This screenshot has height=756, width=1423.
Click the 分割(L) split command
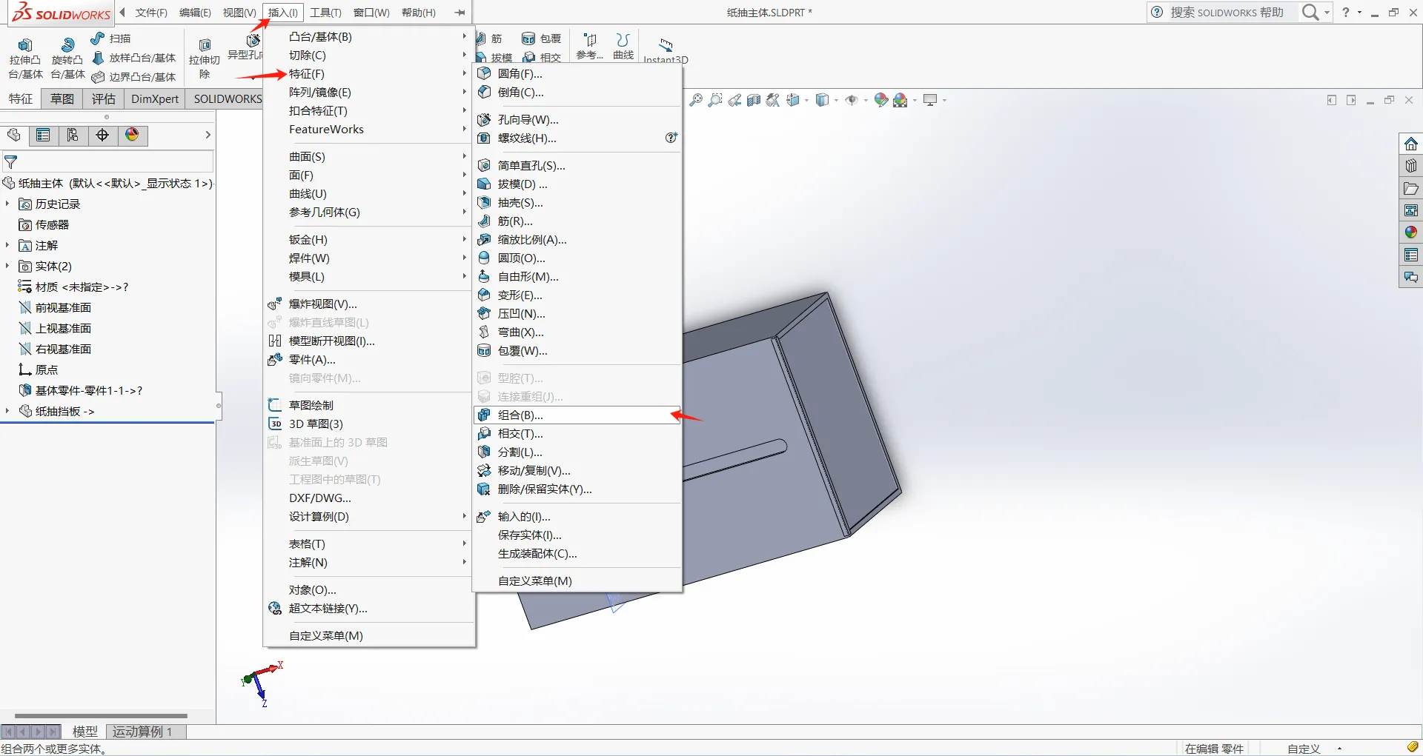(x=520, y=452)
